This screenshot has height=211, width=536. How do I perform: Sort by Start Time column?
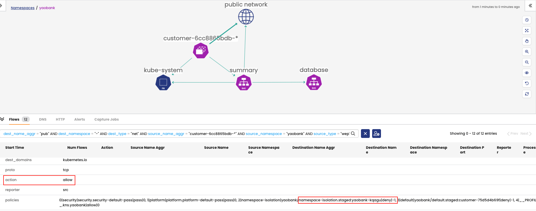pyautogui.click(x=15, y=148)
